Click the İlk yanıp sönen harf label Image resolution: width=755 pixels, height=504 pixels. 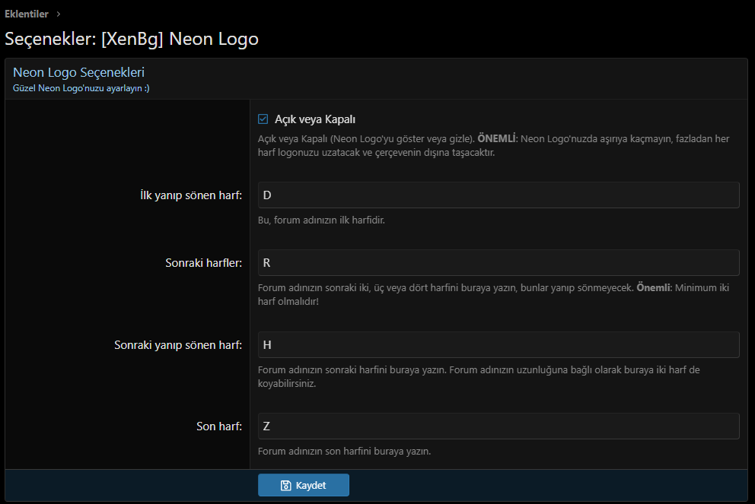click(186, 195)
